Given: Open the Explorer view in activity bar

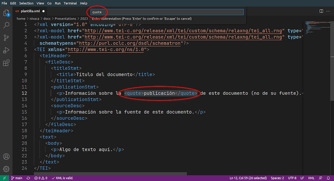Looking at the screenshot, I should click(6, 13).
